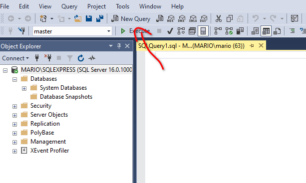Viewport: 306px width, 183px height.
Task: Click the Activity Monitor icon in the top toolbar
Action: (295, 19)
